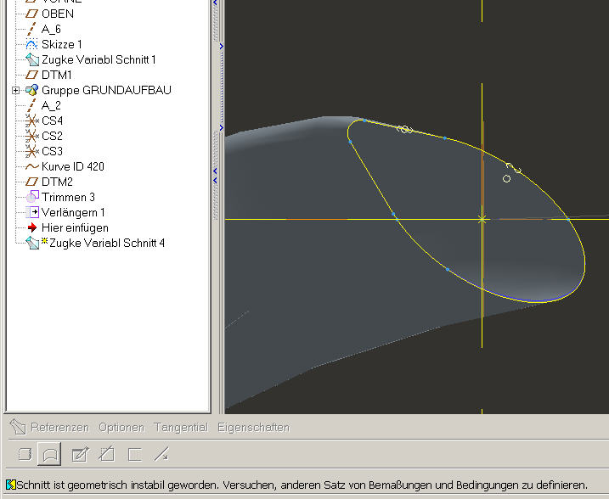The height and width of the screenshot is (499, 609).
Task: Select Skizze 1 in the model tree
Action: click(x=62, y=44)
